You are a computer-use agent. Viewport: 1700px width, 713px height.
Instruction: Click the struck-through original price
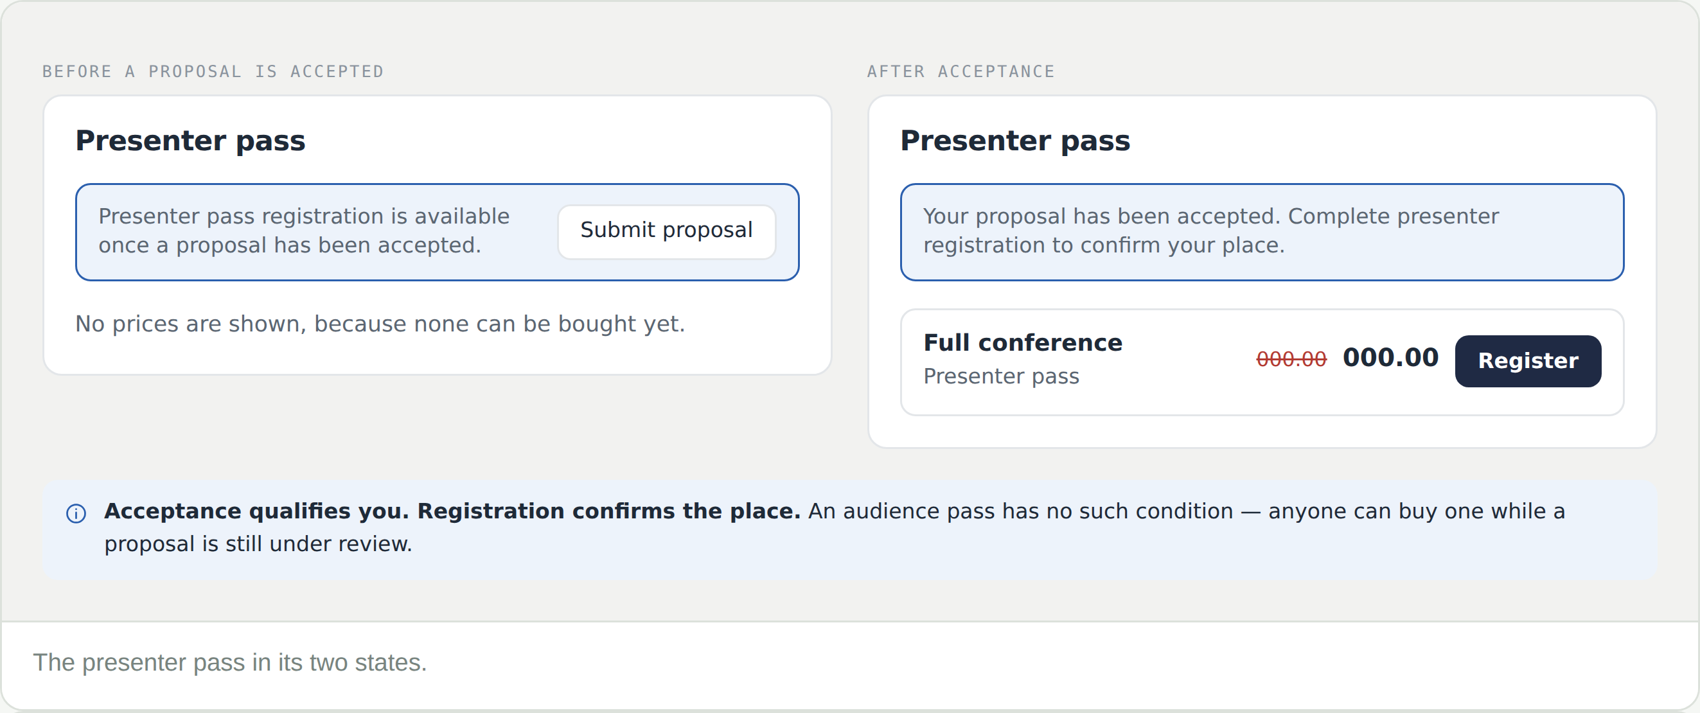click(x=1291, y=360)
